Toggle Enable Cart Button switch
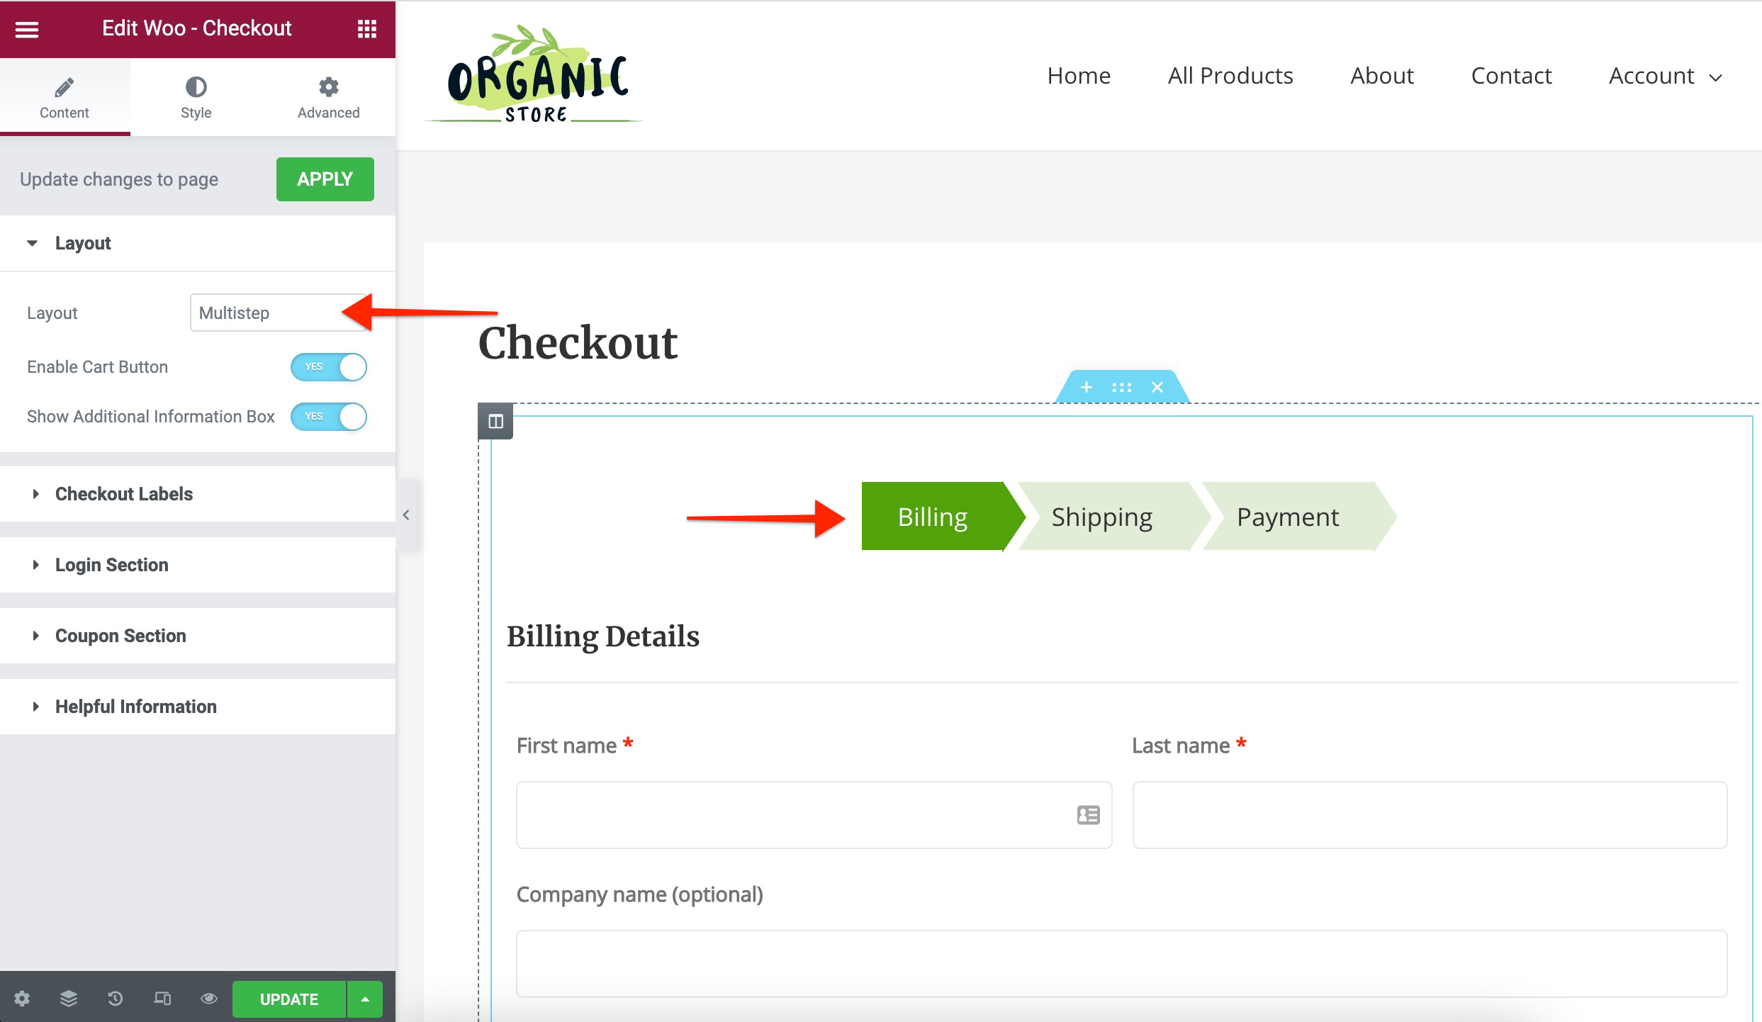 pyautogui.click(x=329, y=367)
